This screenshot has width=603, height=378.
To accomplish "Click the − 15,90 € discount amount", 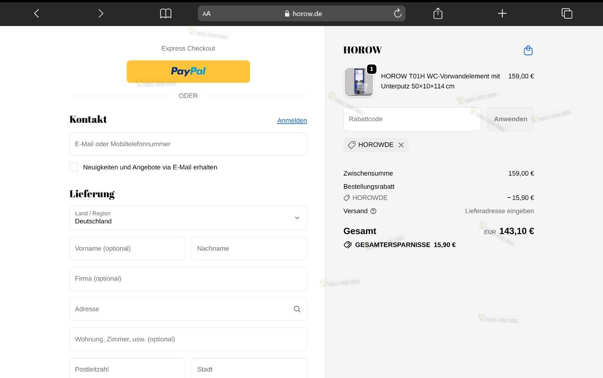I will (521, 198).
